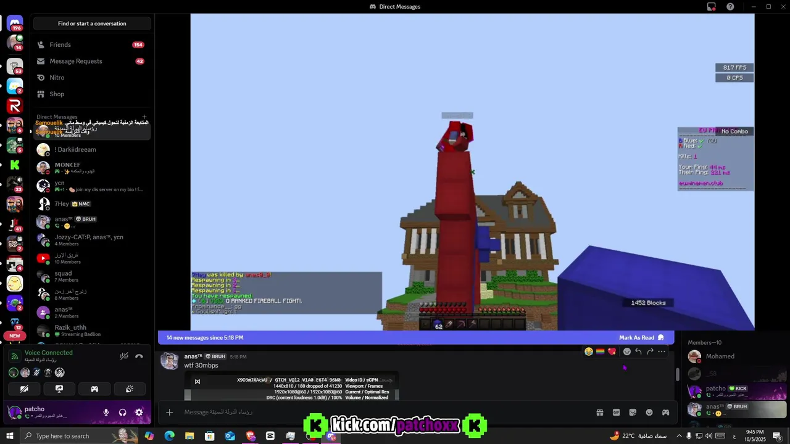Viewport: 790px width, 444px height.
Task: Open the Shop page
Action: [x=91, y=94]
